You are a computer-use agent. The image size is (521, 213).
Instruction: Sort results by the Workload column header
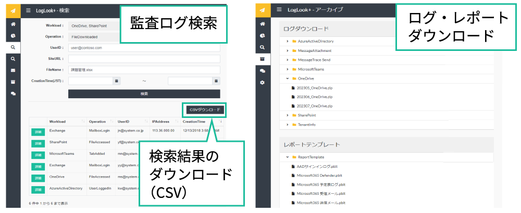57,122
